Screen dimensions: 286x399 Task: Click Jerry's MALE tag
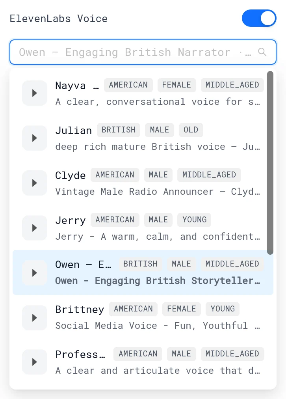click(x=158, y=220)
